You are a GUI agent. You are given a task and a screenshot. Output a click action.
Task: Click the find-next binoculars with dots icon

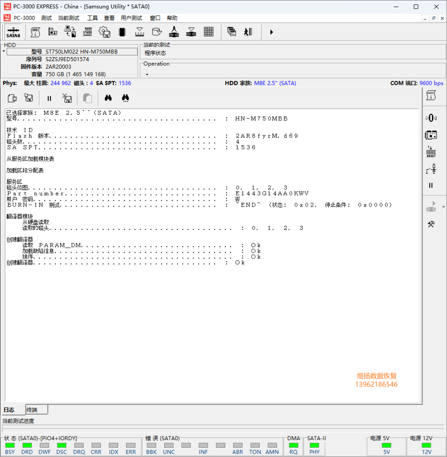coord(125,98)
